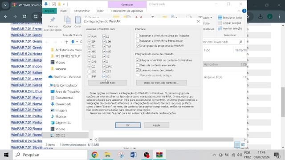Click Chrome page vertical scrollbar
The height and width of the screenshot is (160, 285).
tap(283, 102)
